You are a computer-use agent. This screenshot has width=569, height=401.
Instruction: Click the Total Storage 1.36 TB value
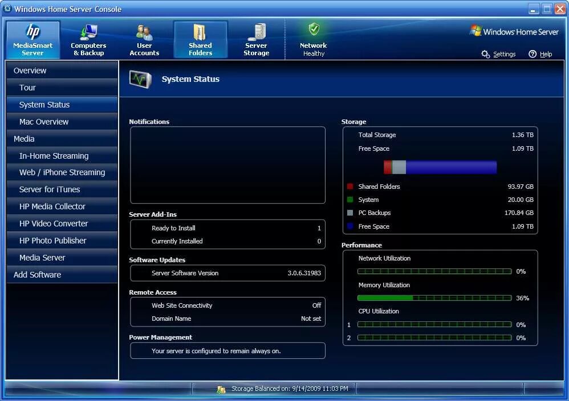pyautogui.click(x=523, y=135)
